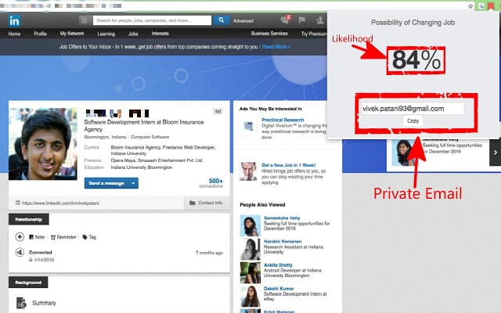Open the messages icon with notification badge

285,20
